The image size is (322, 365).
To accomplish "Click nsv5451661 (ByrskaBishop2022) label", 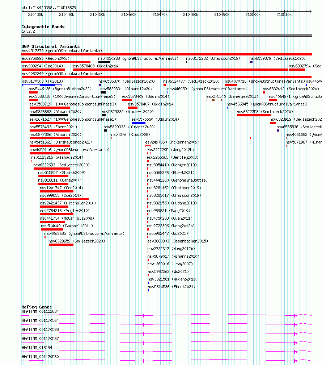I will pyautogui.click(x=61, y=142).
